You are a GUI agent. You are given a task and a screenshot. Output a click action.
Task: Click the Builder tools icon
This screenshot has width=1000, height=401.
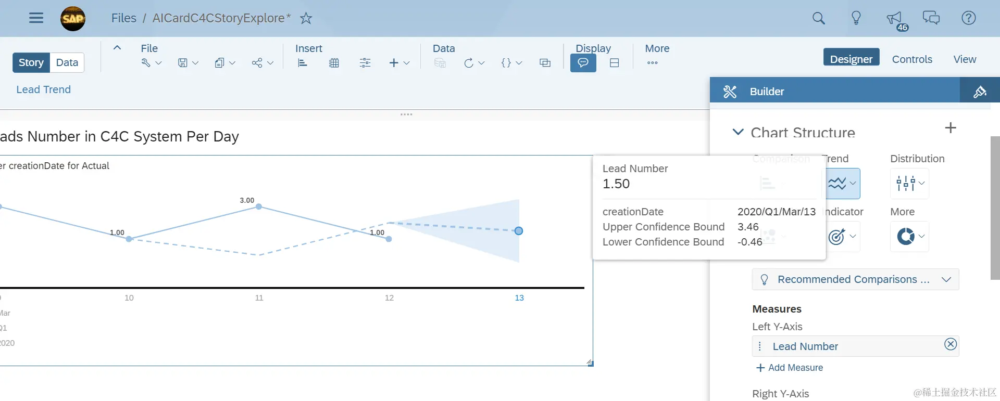point(730,92)
